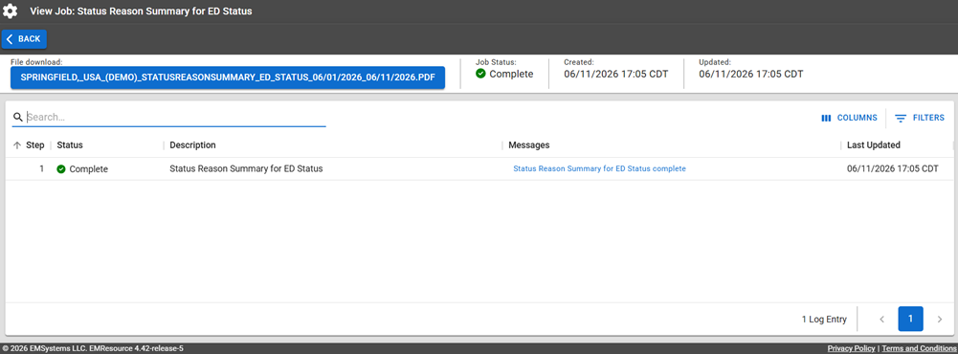This screenshot has width=958, height=354.
Task: Sort by the Step column header
Action: (x=34, y=145)
